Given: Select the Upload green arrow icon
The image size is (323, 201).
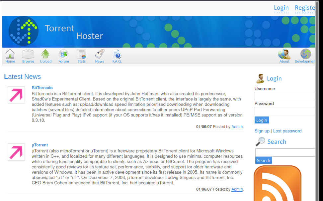Looking at the screenshot, I should (x=45, y=54).
